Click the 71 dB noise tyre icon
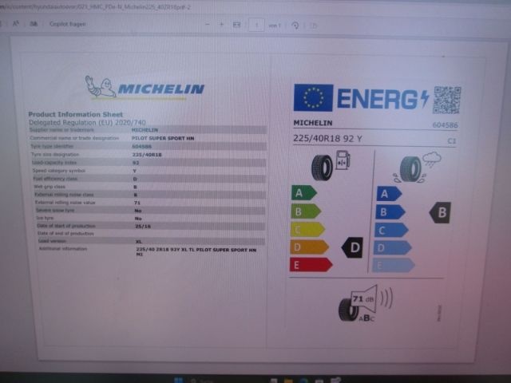The width and height of the screenshot is (511, 383). 365,303
